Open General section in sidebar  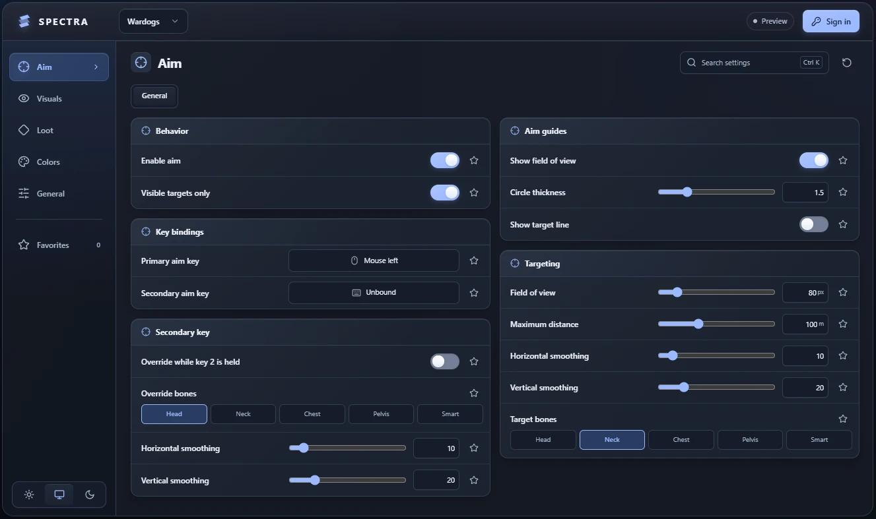59,194
